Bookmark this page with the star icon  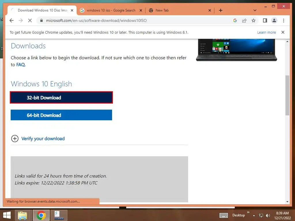254,20
